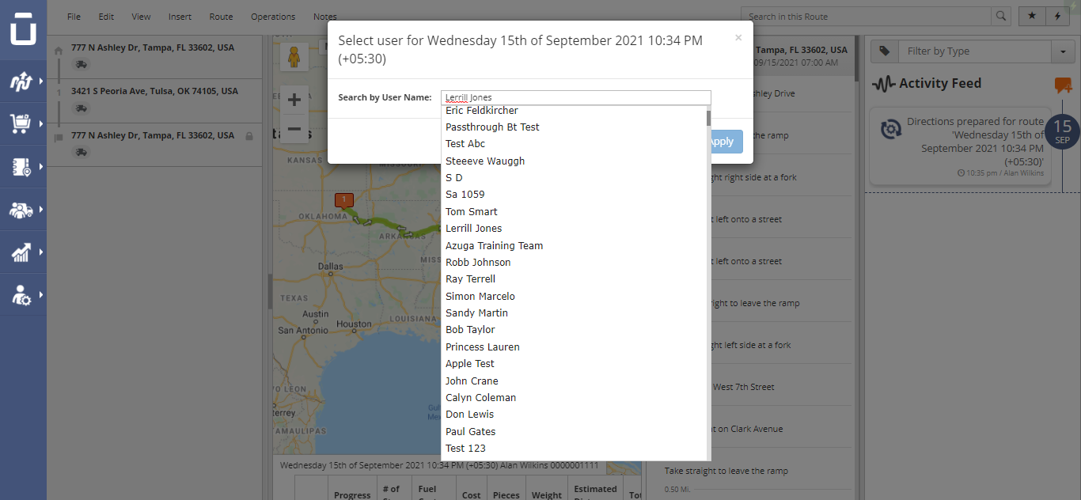Image resolution: width=1081 pixels, height=500 pixels.
Task: Close the Select user dialog
Action: point(738,37)
